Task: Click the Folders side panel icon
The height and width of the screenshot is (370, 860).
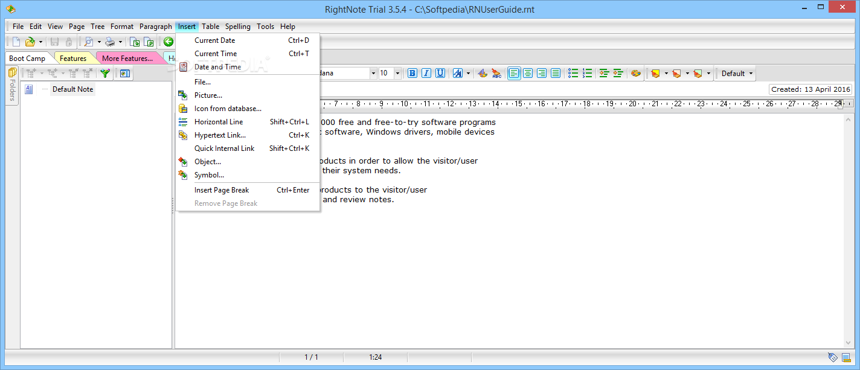Action: [x=12, y=72]
